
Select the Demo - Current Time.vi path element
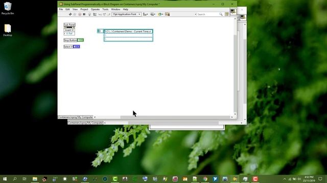(128, 32)
